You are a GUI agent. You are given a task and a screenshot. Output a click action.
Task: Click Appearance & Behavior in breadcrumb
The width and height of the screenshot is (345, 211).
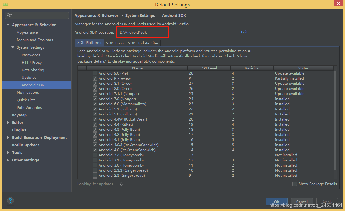(x=96, y=16)
